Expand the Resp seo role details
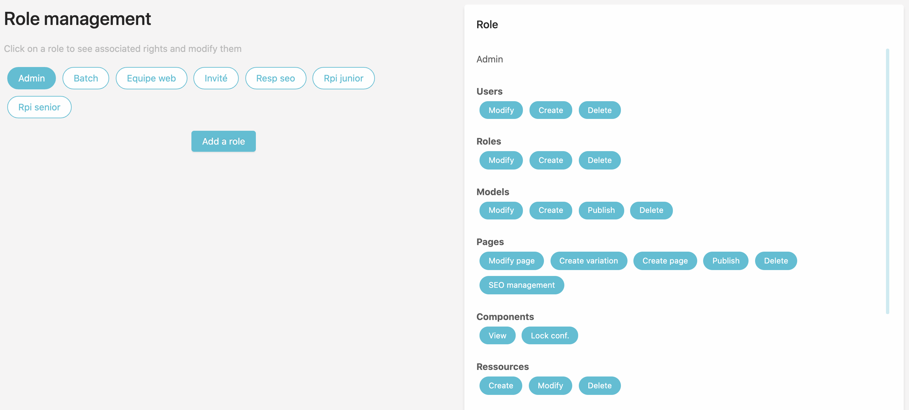The width and height of the screenshot is (909, 410). [275, 78]
